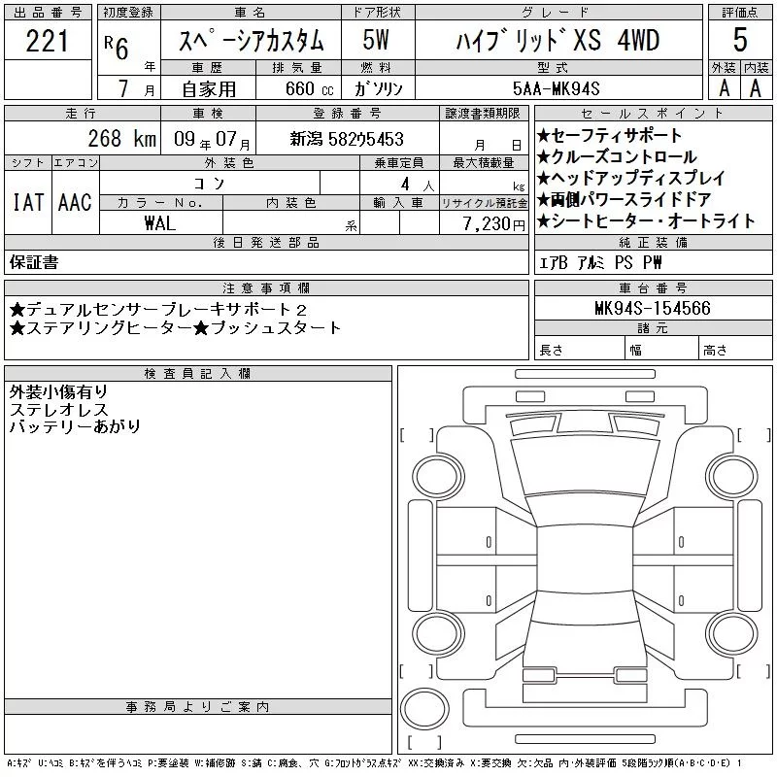Click sales point クルーズコントロール
Screen dimensions: 777x777
click(617, 156)
